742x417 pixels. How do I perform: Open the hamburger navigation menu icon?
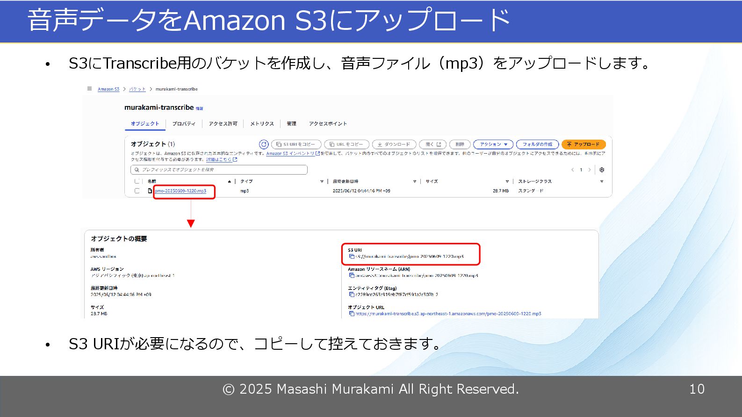click(89, 89)
